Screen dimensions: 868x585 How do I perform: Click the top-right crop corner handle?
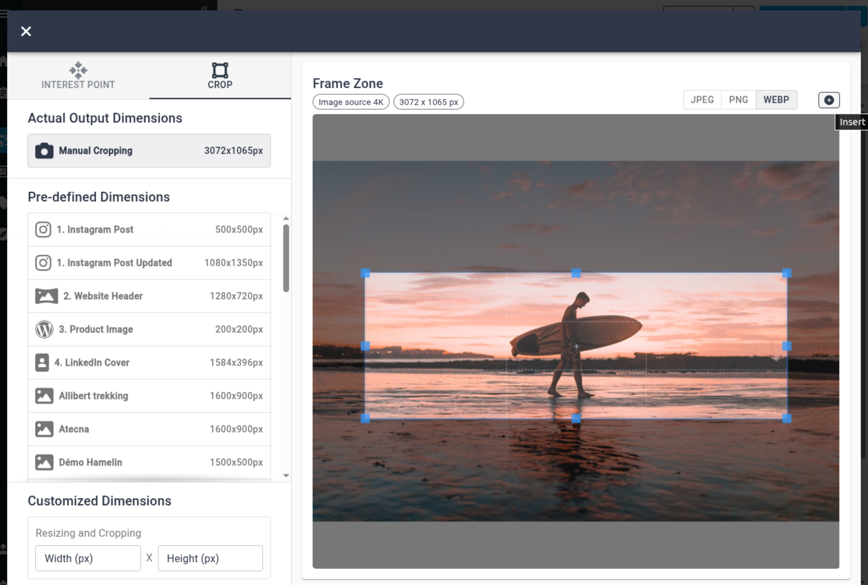point(787,274)
